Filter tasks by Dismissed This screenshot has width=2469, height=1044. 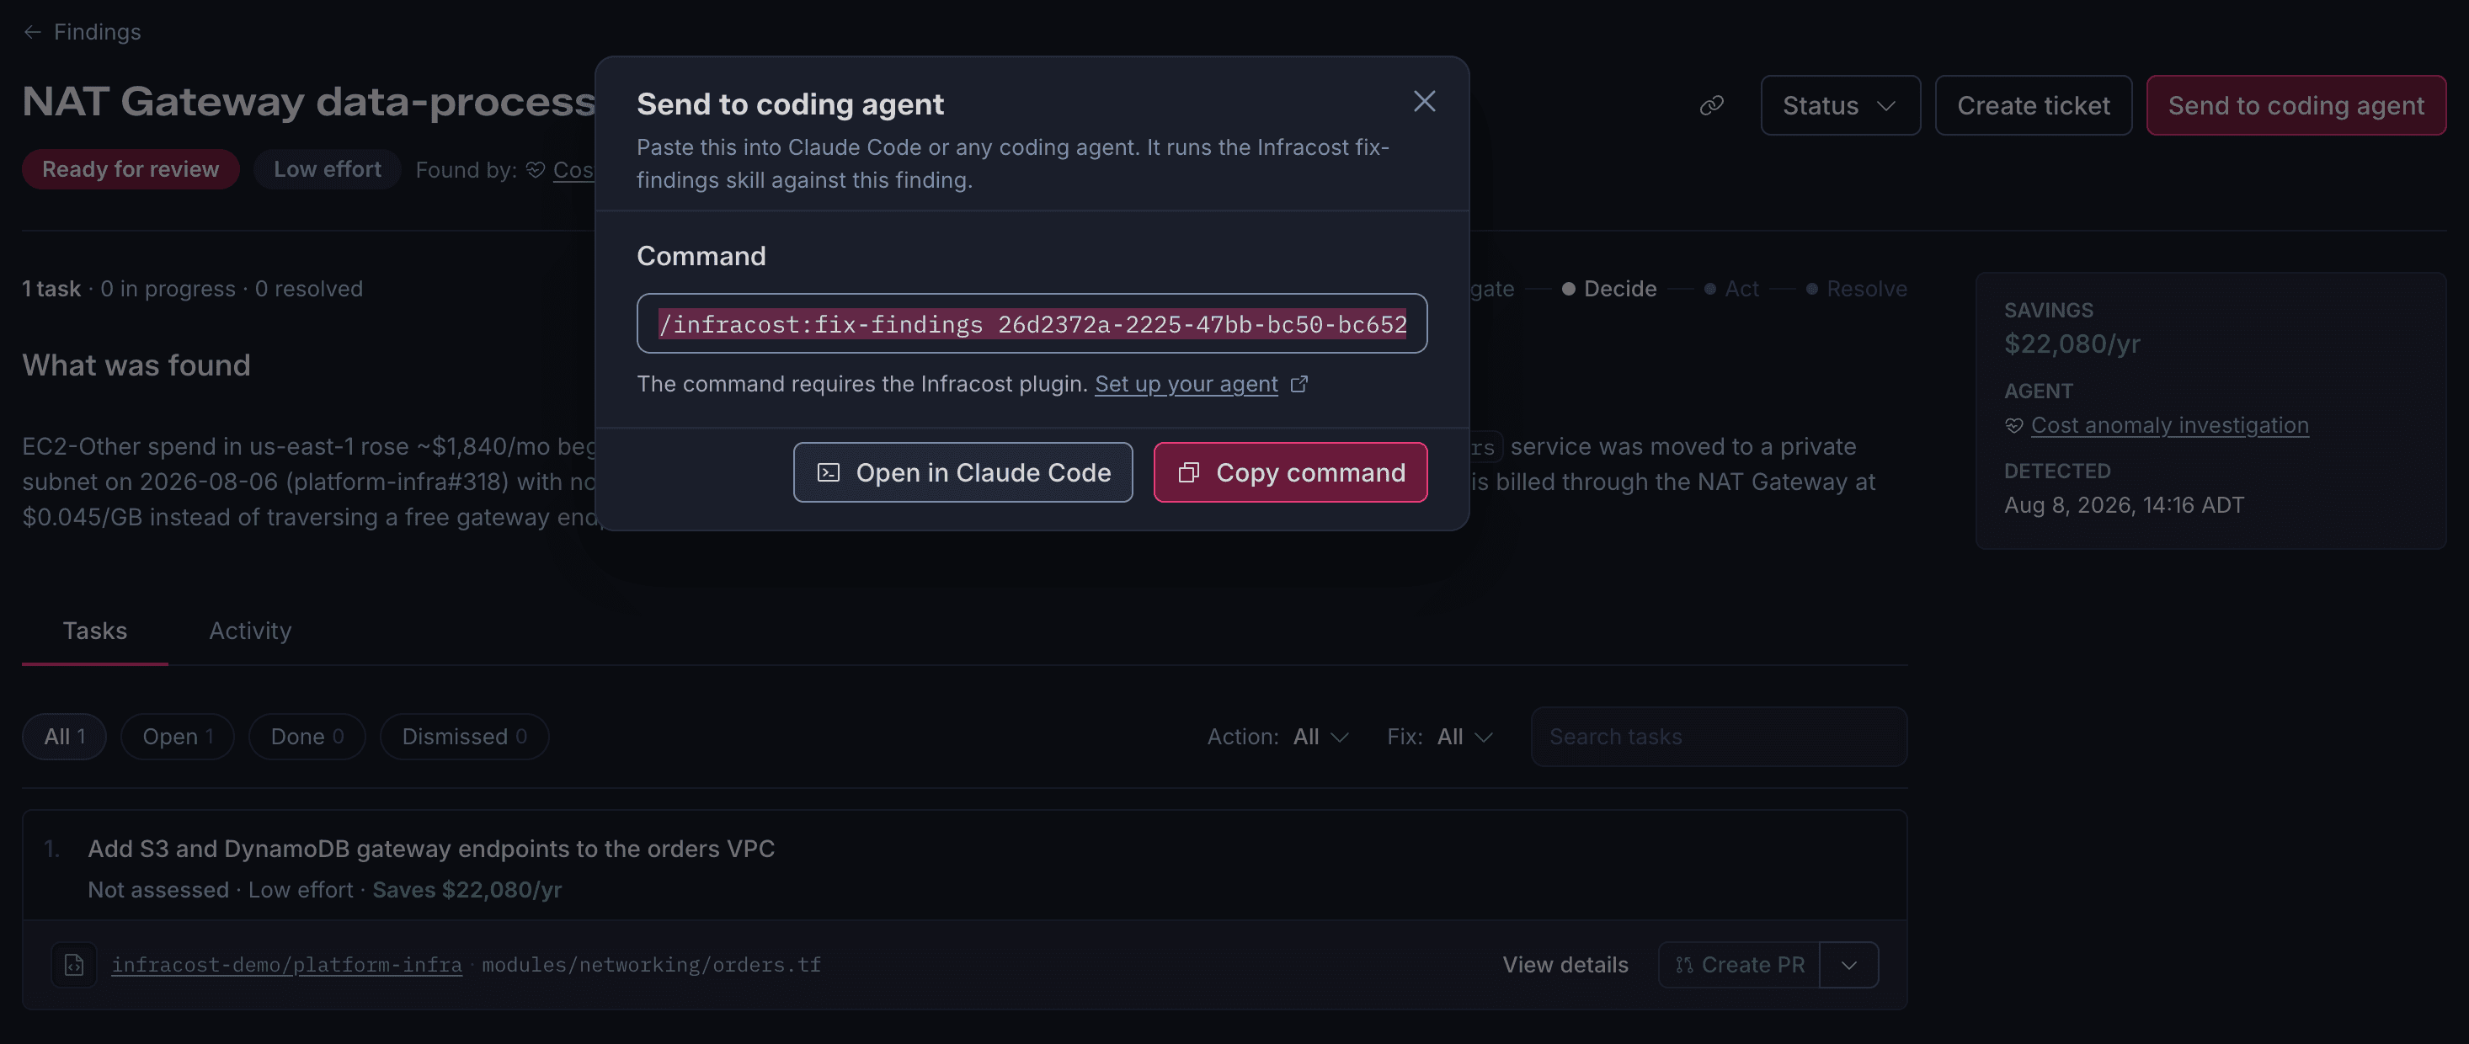(464, 736)
